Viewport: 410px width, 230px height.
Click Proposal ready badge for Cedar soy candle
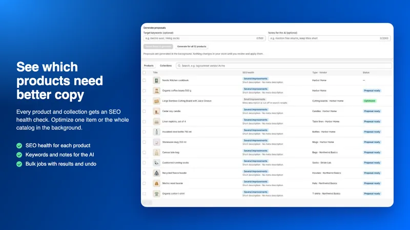pyautogui.click(x=372, y=111)
